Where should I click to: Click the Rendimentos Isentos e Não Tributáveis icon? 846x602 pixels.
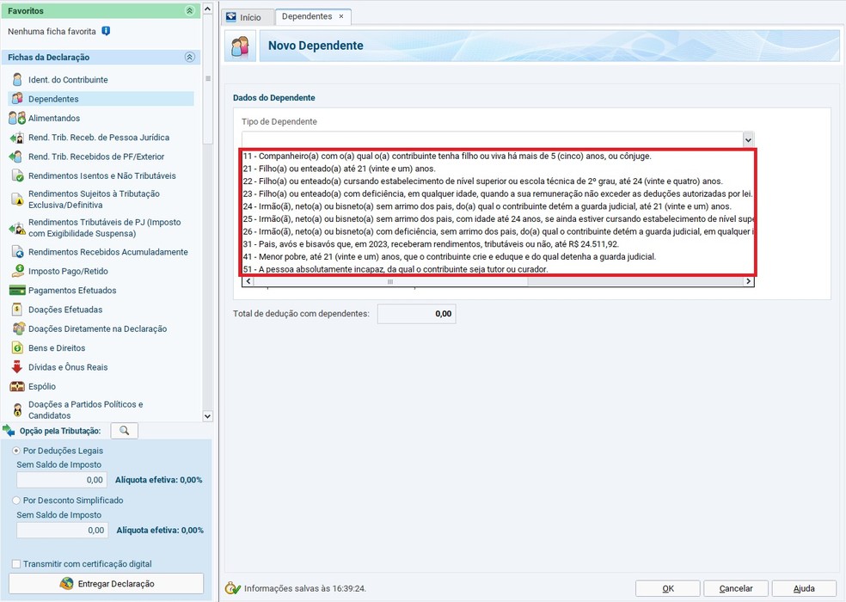[18, 176]
